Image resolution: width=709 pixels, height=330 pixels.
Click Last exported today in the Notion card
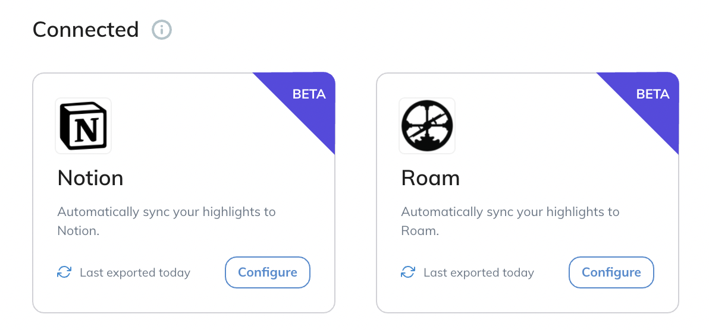[x=135, y=272]
